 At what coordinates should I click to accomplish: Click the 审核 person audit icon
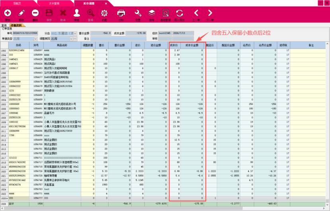coord(76,13)
